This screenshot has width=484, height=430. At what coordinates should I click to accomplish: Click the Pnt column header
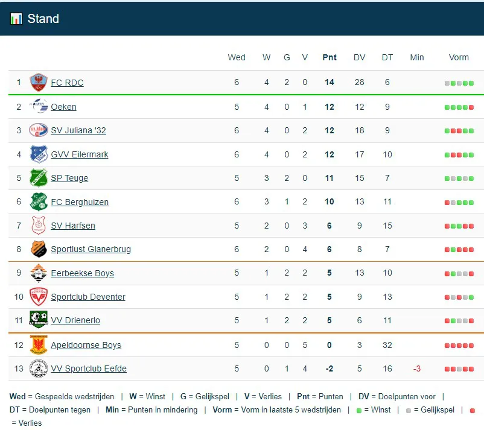330,57
